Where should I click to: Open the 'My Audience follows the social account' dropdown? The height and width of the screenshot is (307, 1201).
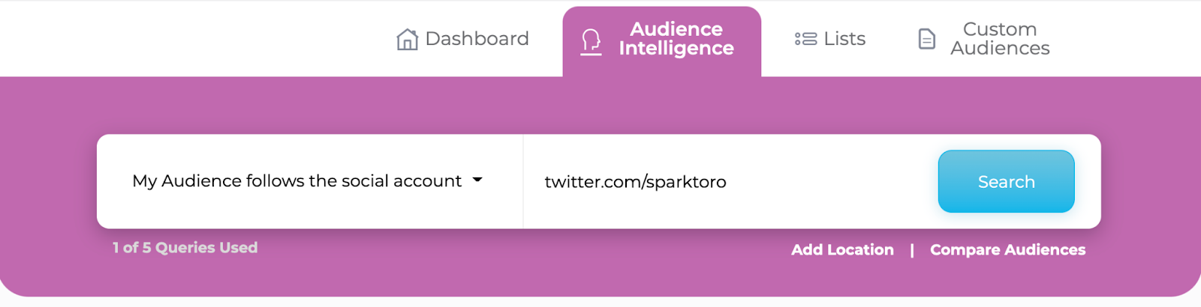297,181
